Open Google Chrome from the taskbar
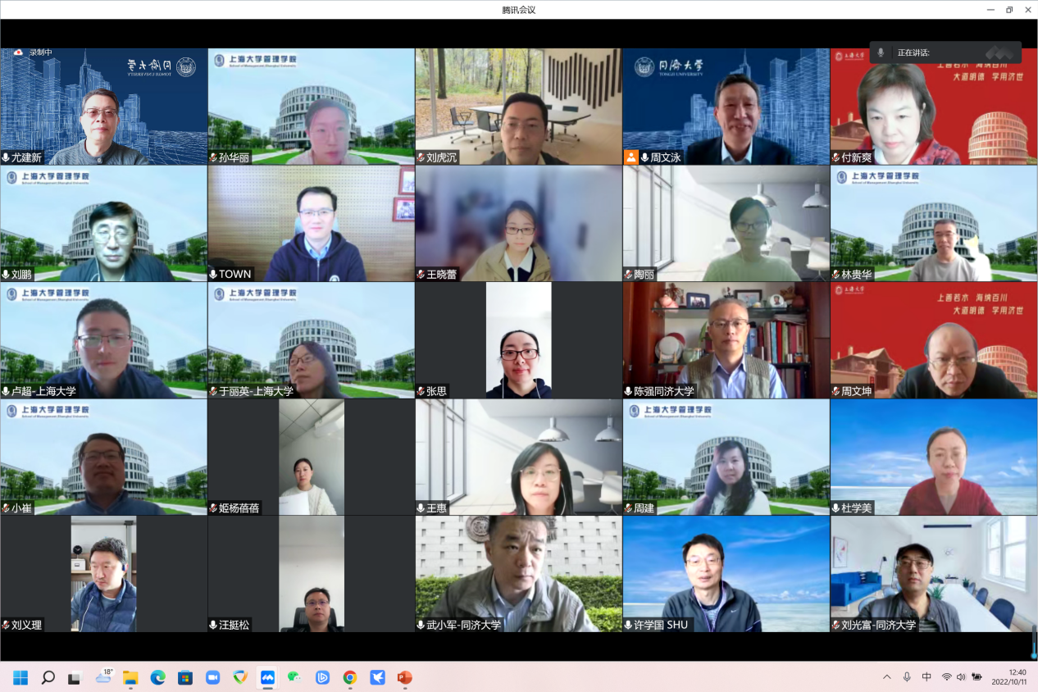 pos(350,677)
